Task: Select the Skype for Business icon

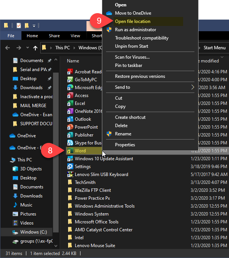Action: tap(70, 143)
